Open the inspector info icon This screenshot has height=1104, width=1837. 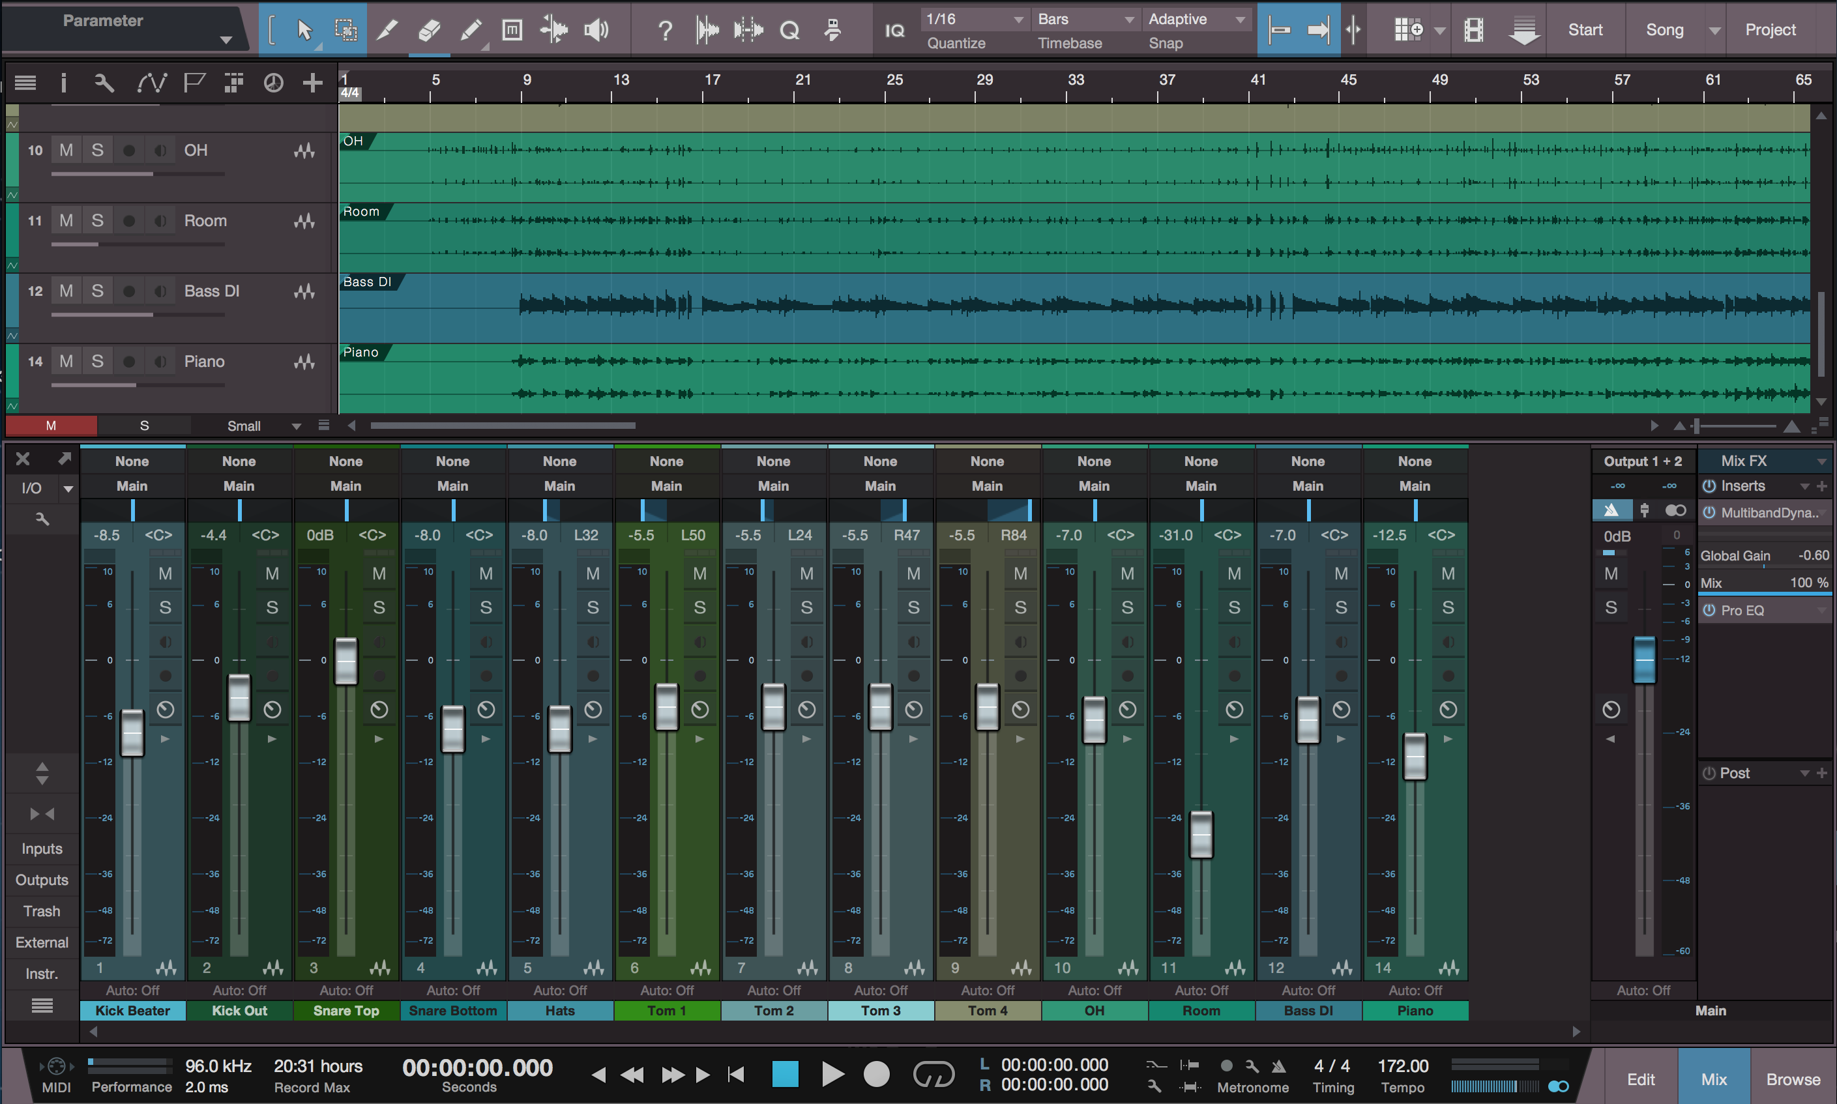click(x=63, y=83)
